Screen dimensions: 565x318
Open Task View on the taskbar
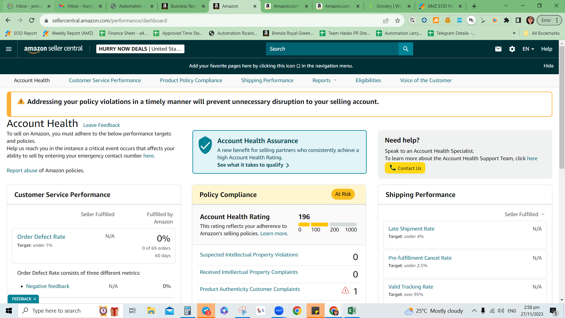pos(132,311)
